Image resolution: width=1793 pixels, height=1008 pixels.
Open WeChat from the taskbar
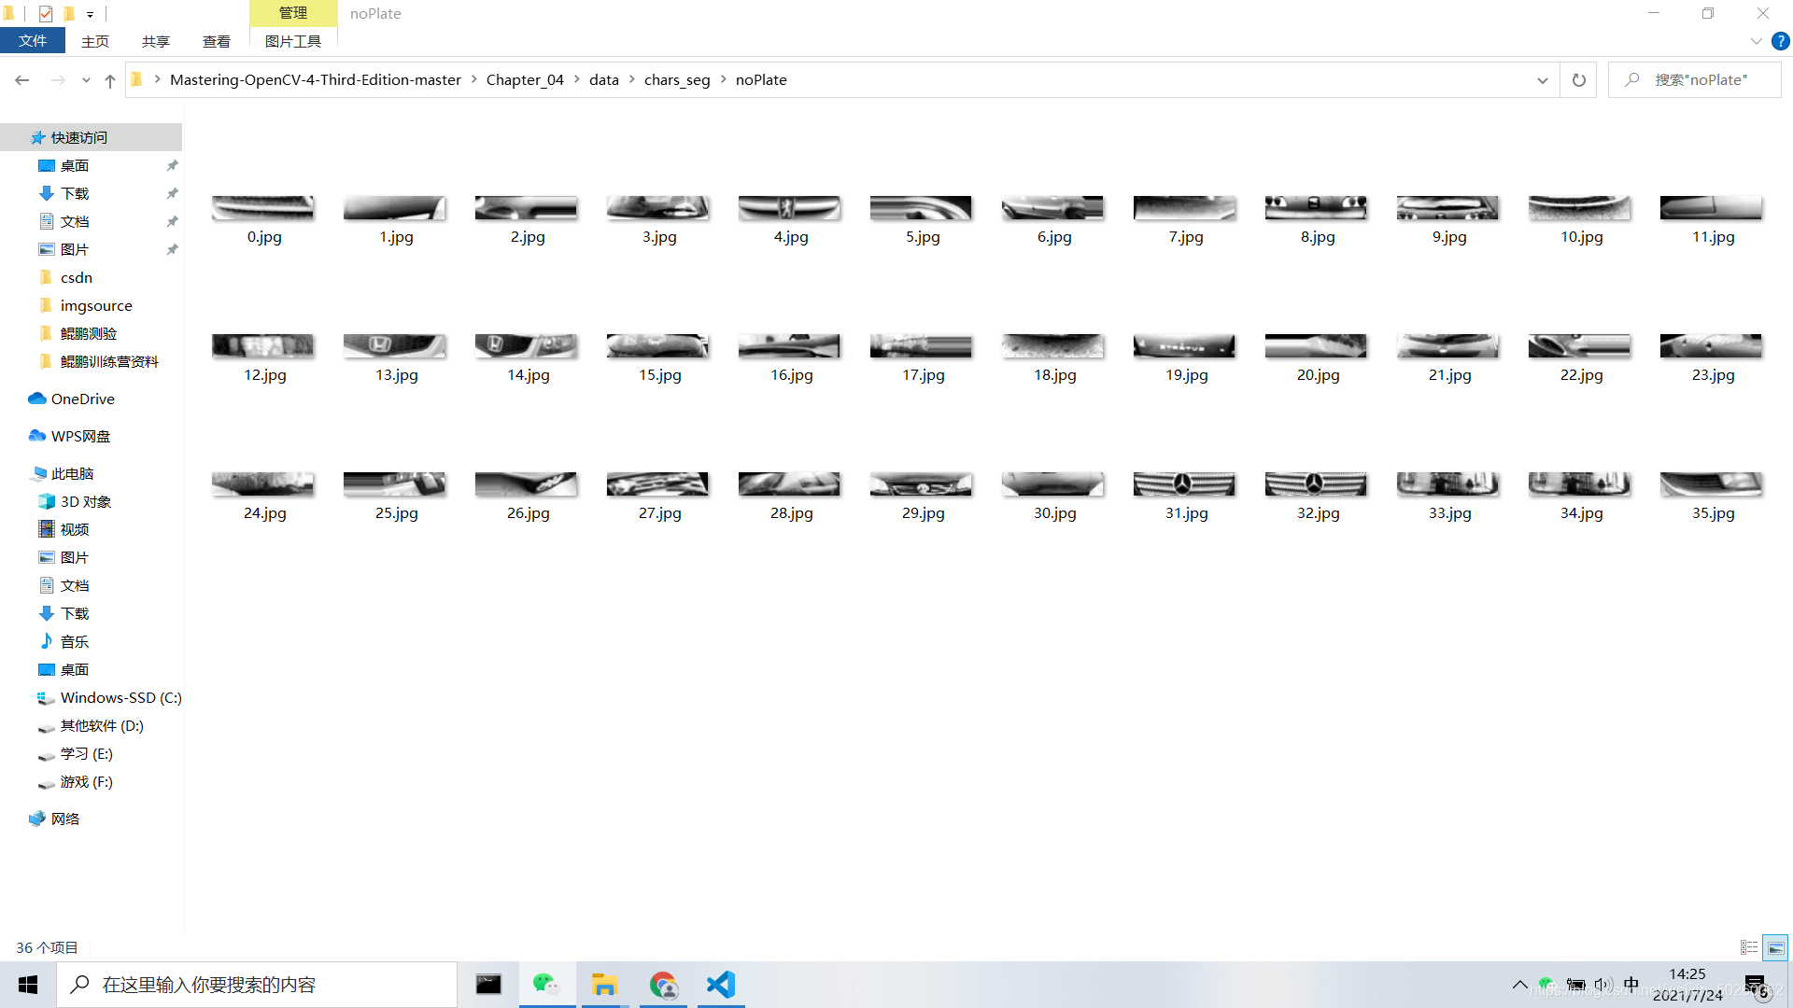pyautogui.click(x=546, y=985)
